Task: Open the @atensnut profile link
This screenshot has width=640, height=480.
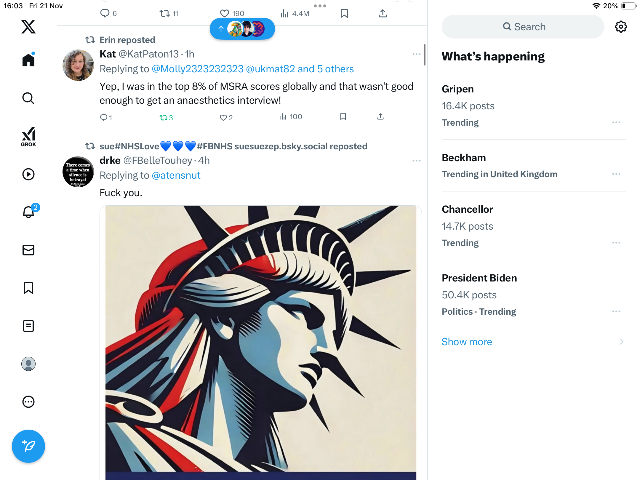Action: 176,175
